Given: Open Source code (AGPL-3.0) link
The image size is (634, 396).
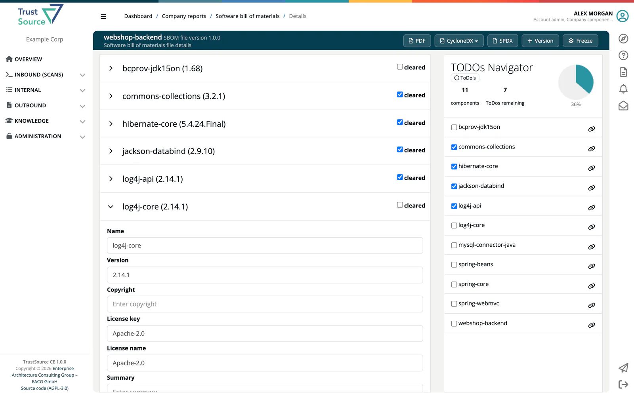Looking at the screenshot, I should 45,388.
